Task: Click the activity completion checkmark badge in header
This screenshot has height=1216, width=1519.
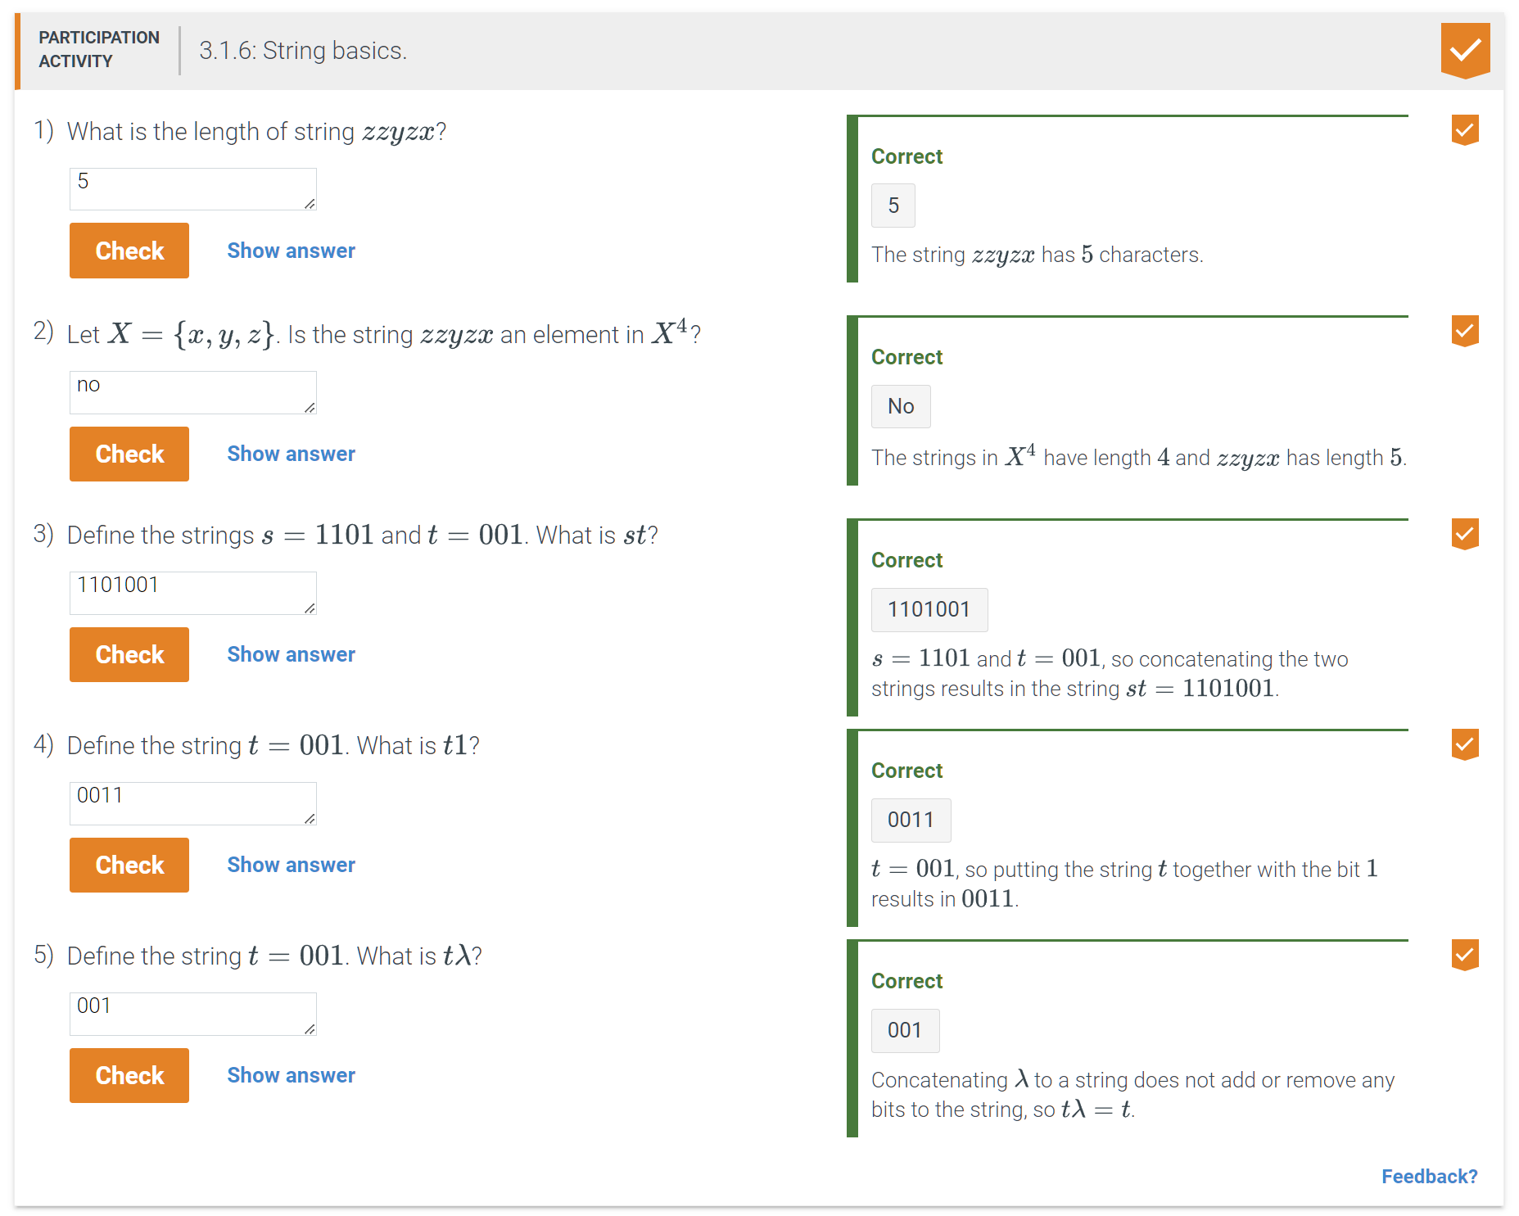Action: coord(1465,51)
